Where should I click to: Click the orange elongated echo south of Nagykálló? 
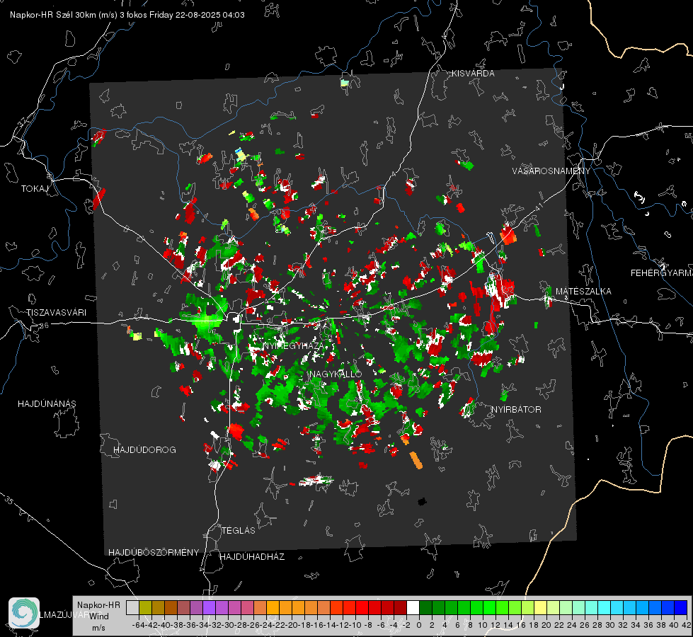coord(416,460)
